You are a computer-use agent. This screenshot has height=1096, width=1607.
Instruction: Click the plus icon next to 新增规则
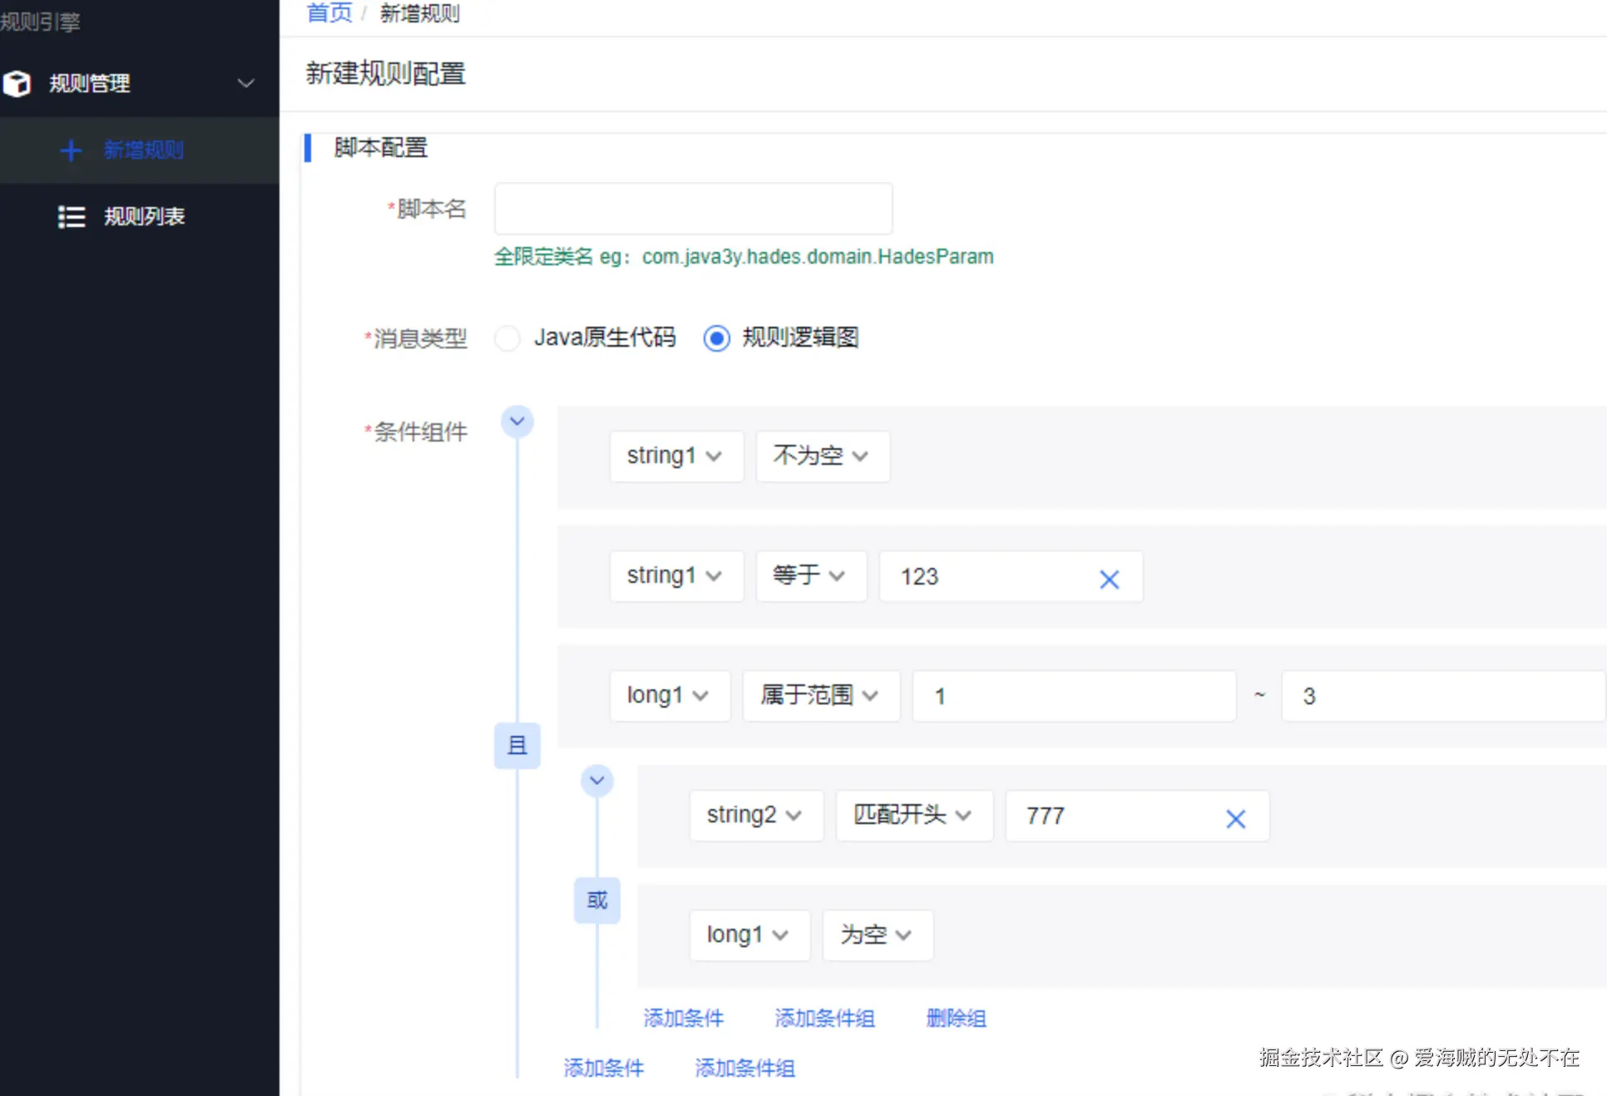tap(72, 150)
